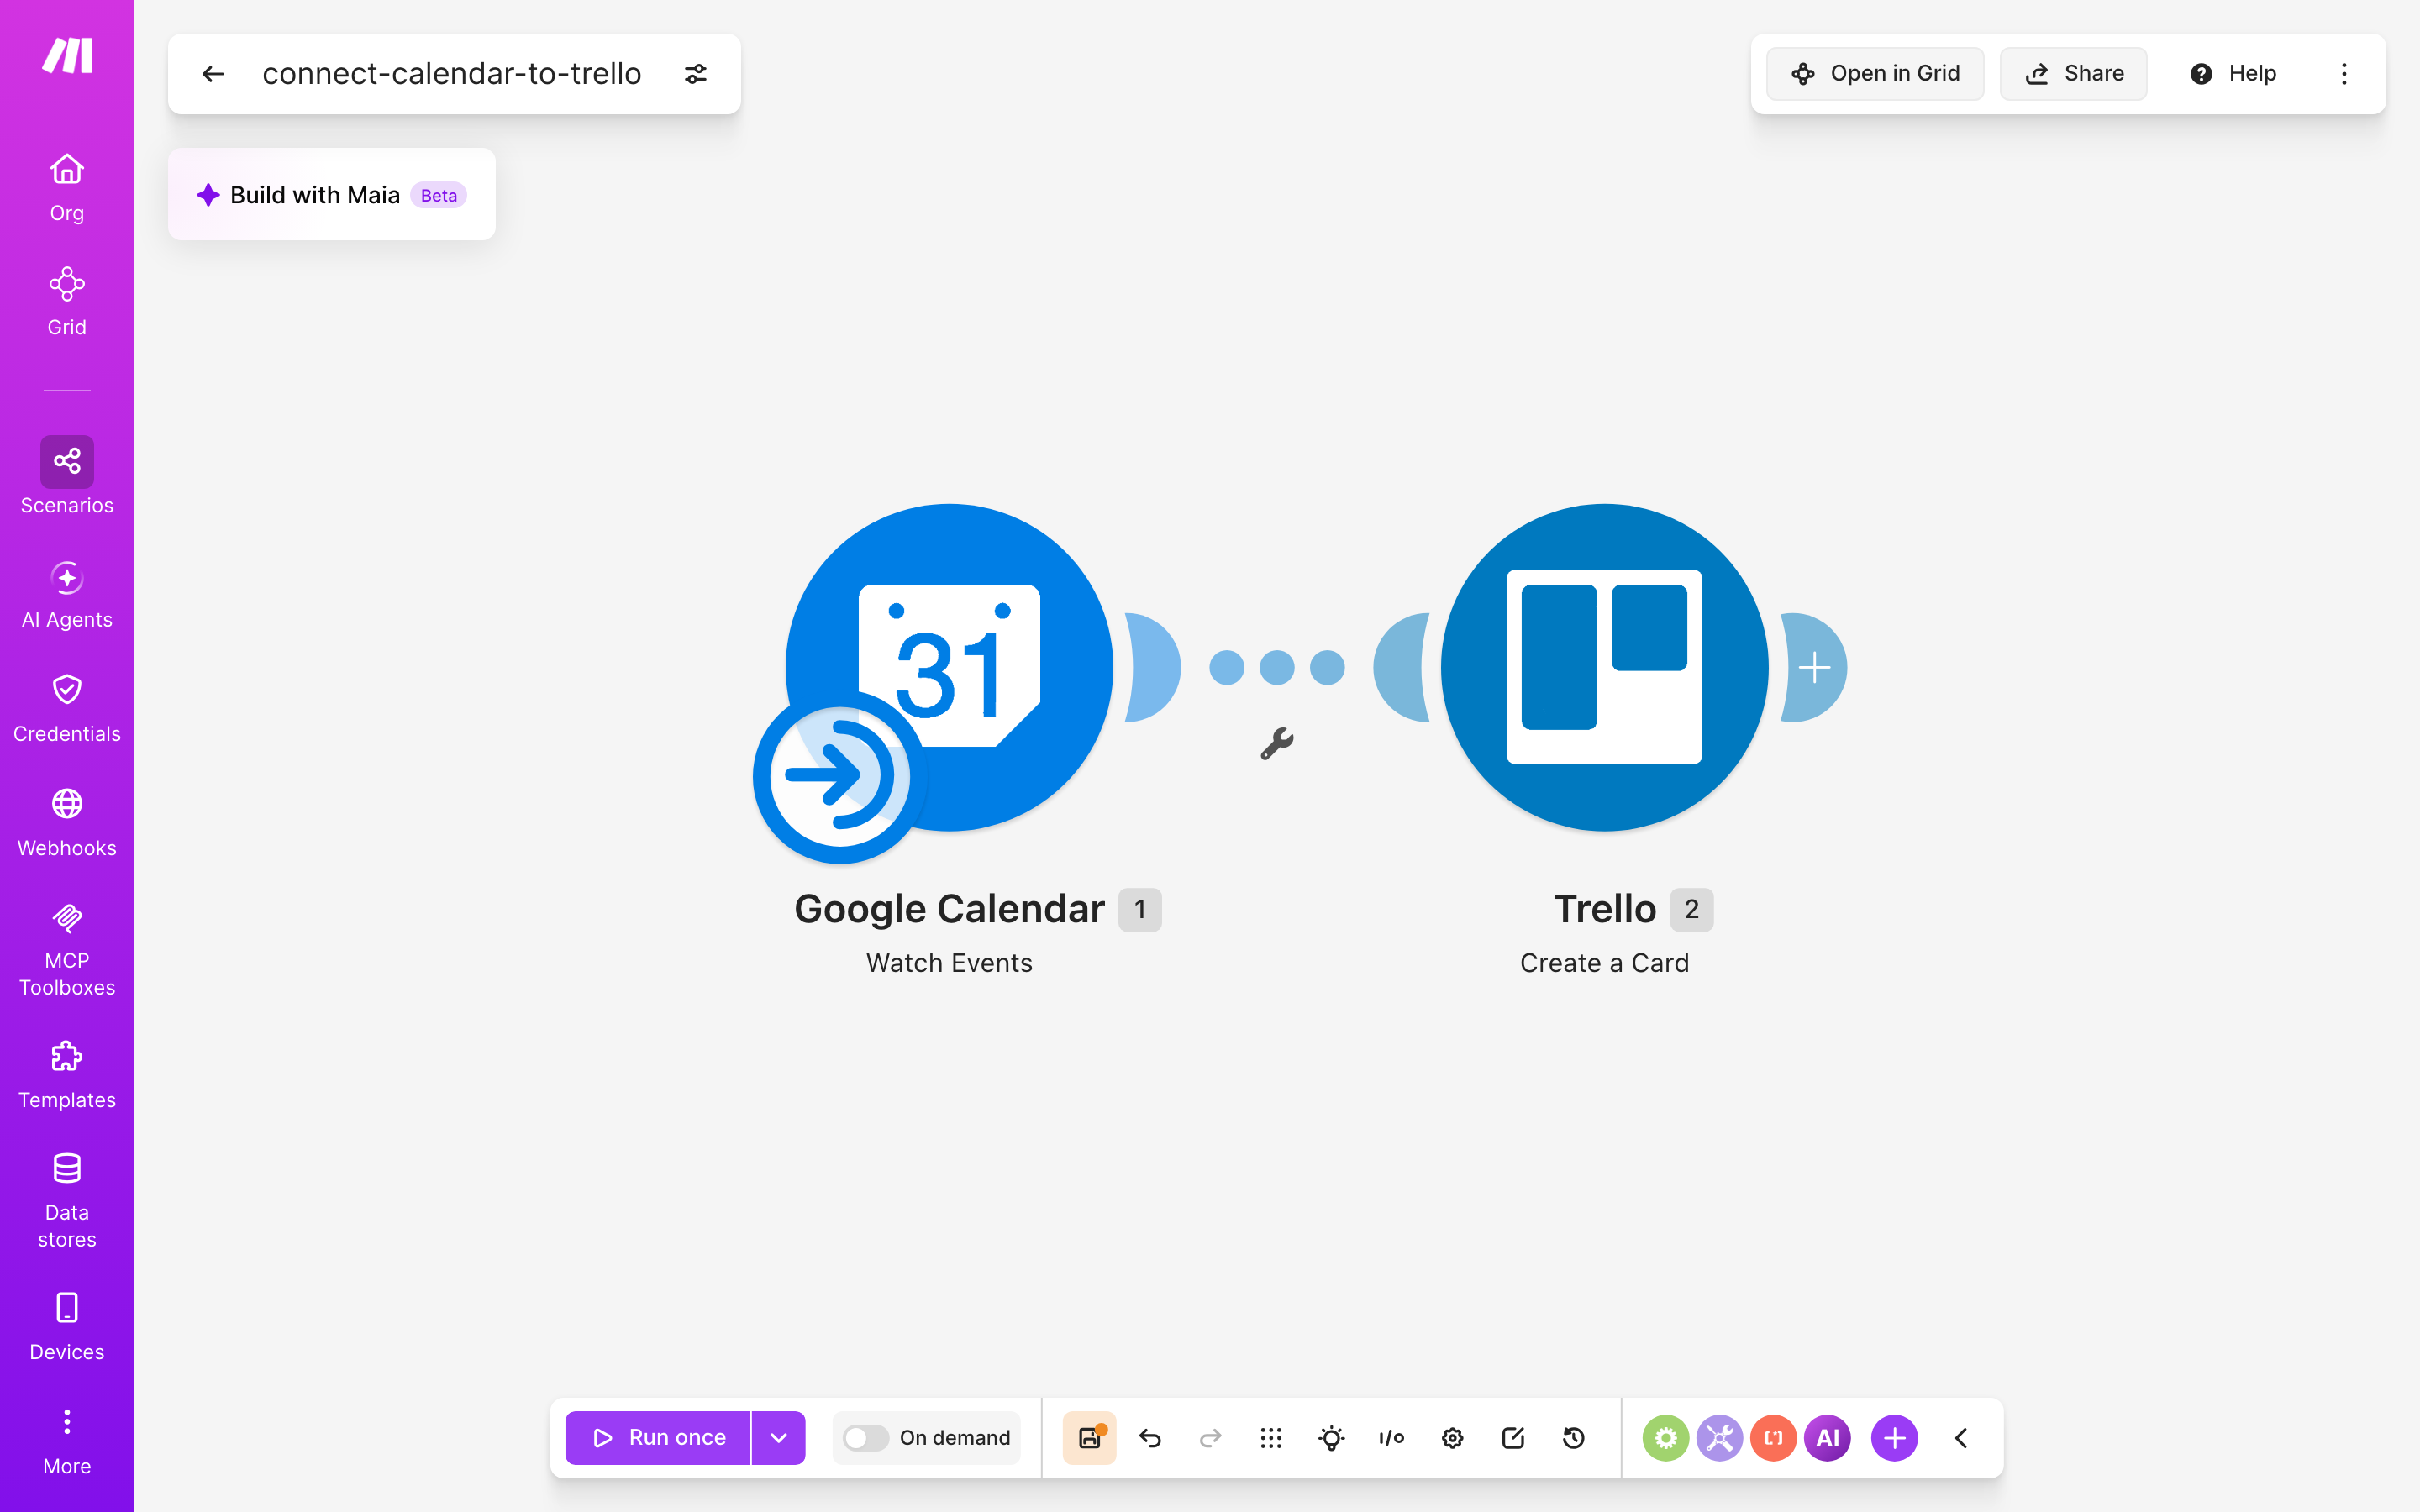Viewport: 2420px width, 1512px height.
Task: Open previous versions history icon
Action: coord(1573,1438)
